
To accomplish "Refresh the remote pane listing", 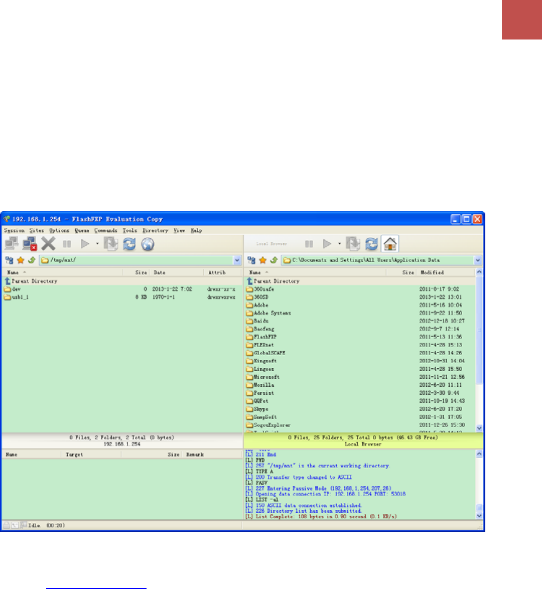I will (x=129, y=244).
